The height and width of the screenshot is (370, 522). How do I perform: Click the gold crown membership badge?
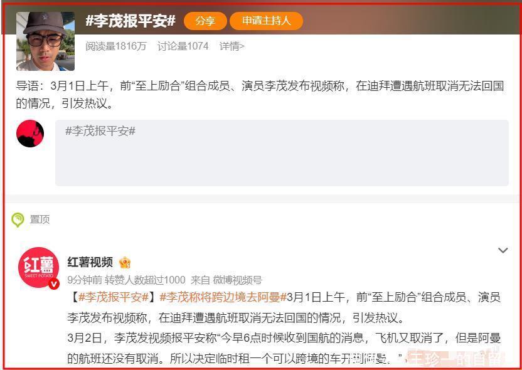(x=125, y=263)
